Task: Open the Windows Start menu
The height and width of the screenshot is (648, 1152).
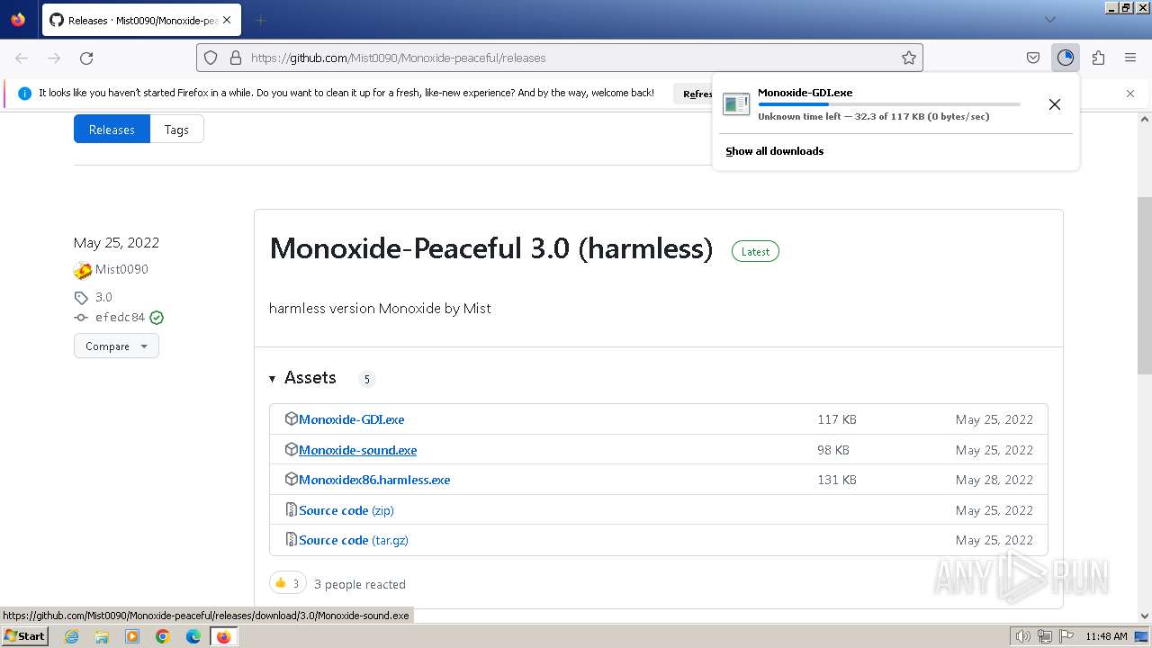Action: point(25,635)
